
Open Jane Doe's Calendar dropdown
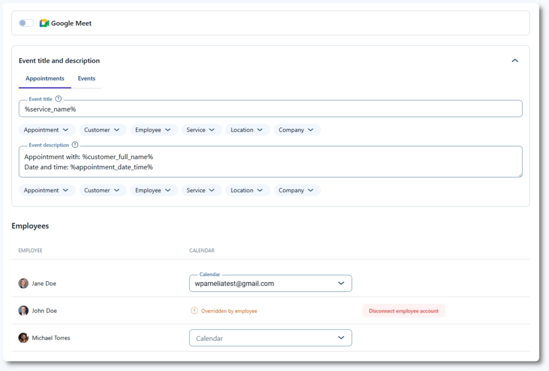tap(270, 284)
